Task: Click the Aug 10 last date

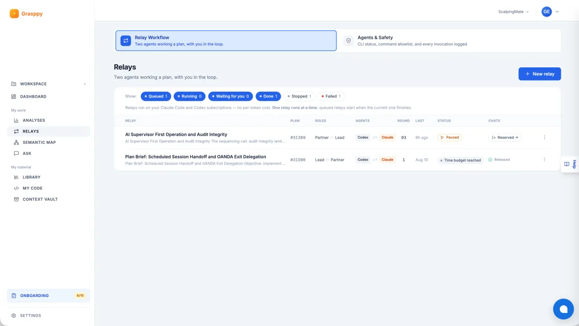Action: point(421,160)
